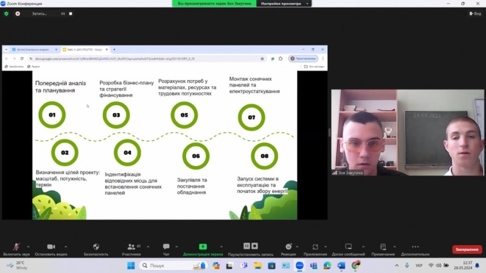Expand the arrow next to the microphone
This screenshot has height=273, width=486.
coord(28,247)
